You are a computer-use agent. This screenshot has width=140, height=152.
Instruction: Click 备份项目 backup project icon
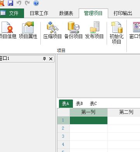tap(73, 30)
